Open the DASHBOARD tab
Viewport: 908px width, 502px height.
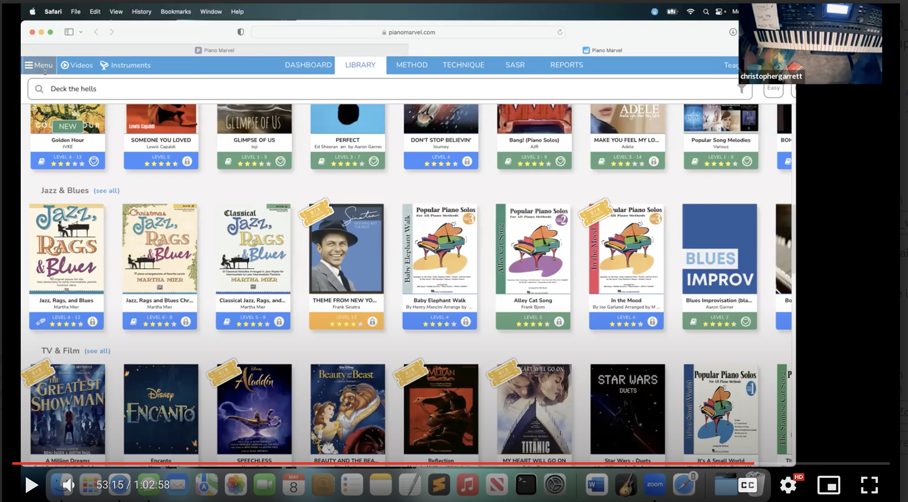308,65
